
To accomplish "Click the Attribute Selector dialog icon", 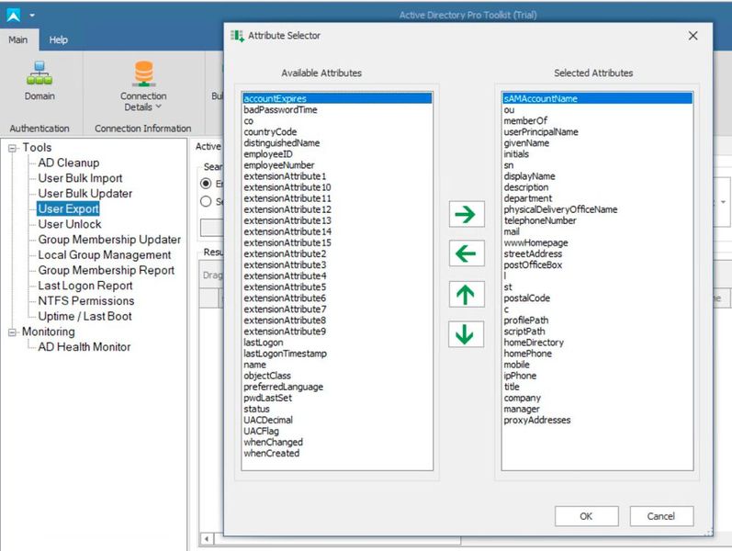I will [237, 36].
